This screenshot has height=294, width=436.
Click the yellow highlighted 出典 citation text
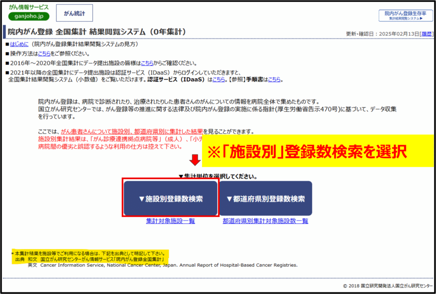click(x=89, y=259)
